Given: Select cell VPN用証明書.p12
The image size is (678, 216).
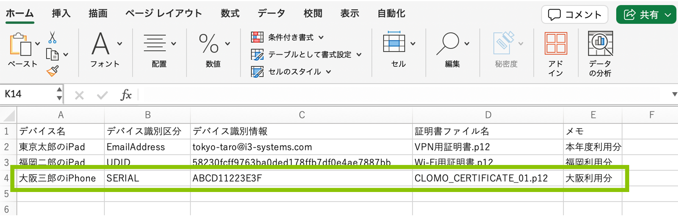Looking at the screenshot, I should pos(488,147).
